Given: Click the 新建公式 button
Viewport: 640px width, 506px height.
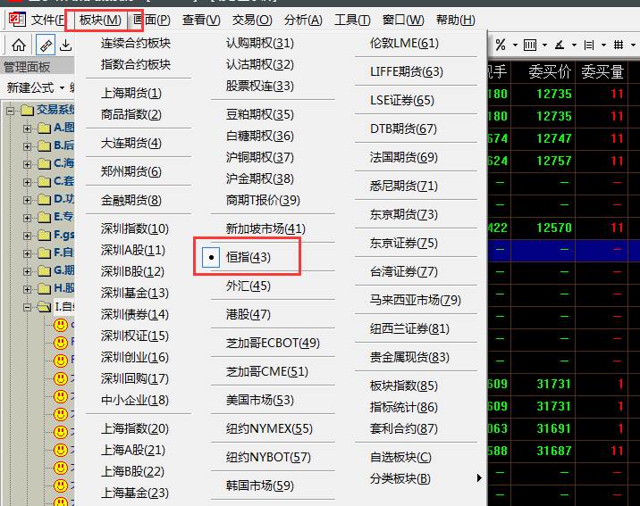Looking at the screenshot, I should pyautogui.click(x=30, y=87).
